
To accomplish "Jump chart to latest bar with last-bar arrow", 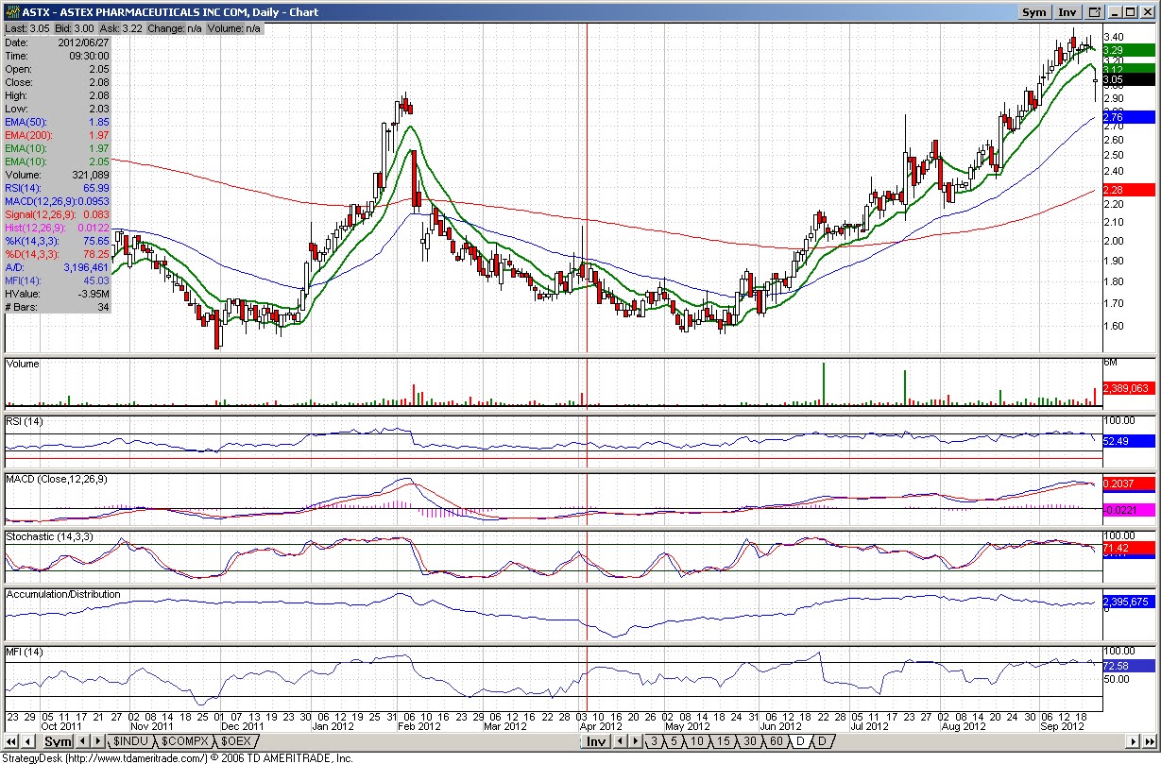I will (x=1150, y=741).
